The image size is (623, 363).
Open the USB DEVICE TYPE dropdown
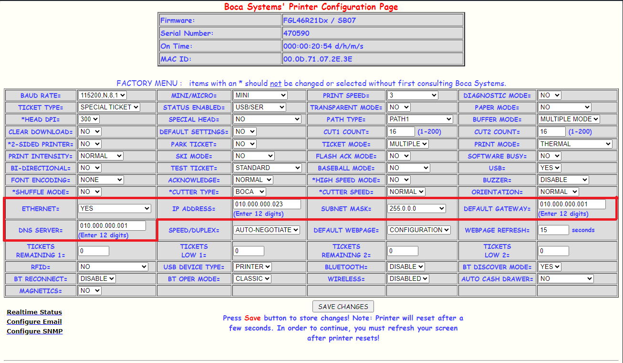coord(252,267)
